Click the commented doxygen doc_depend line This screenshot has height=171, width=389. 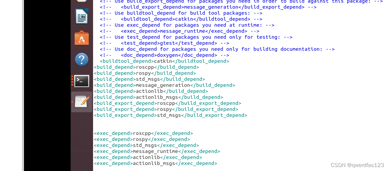164,55
